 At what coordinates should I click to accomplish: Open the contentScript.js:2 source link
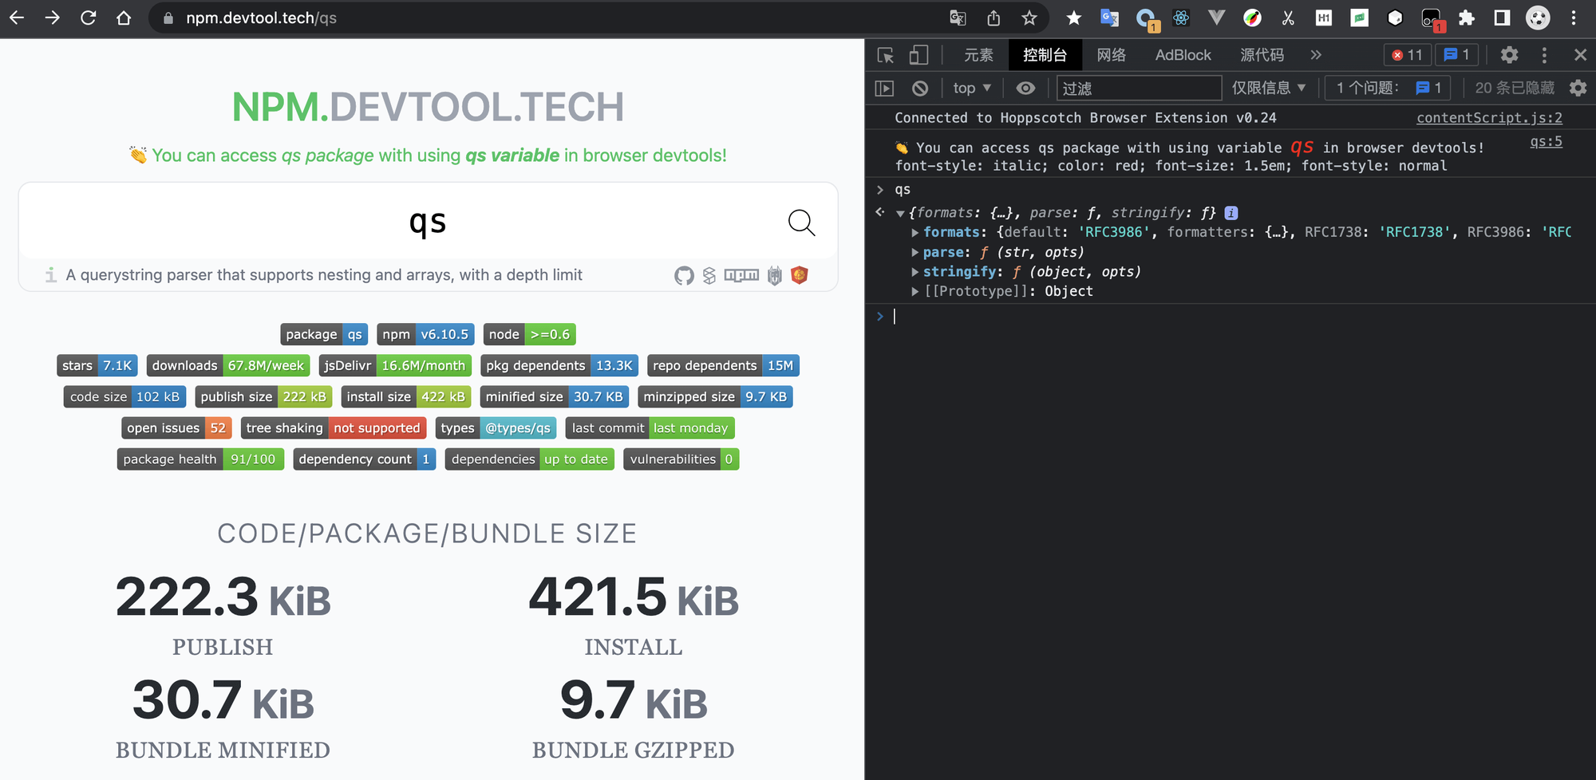click(1489, 118)
